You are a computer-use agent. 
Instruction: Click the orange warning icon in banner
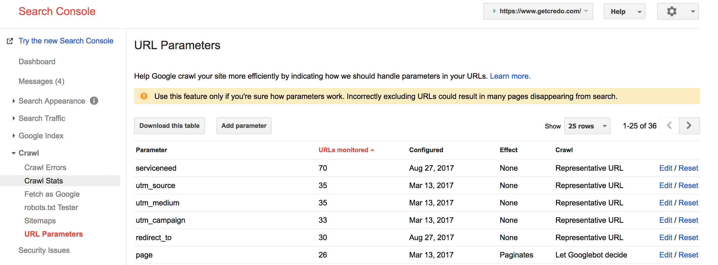(x=144, y=96)
